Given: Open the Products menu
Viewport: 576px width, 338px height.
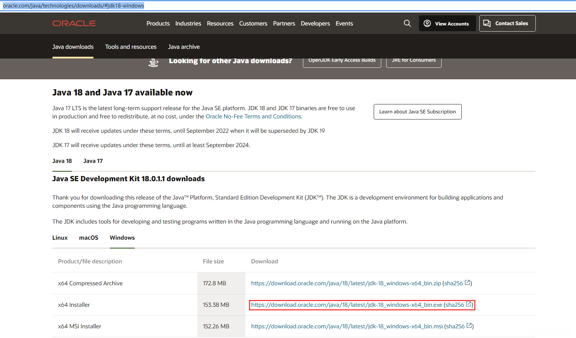Looking at the screenshot, I should point(158,23).
